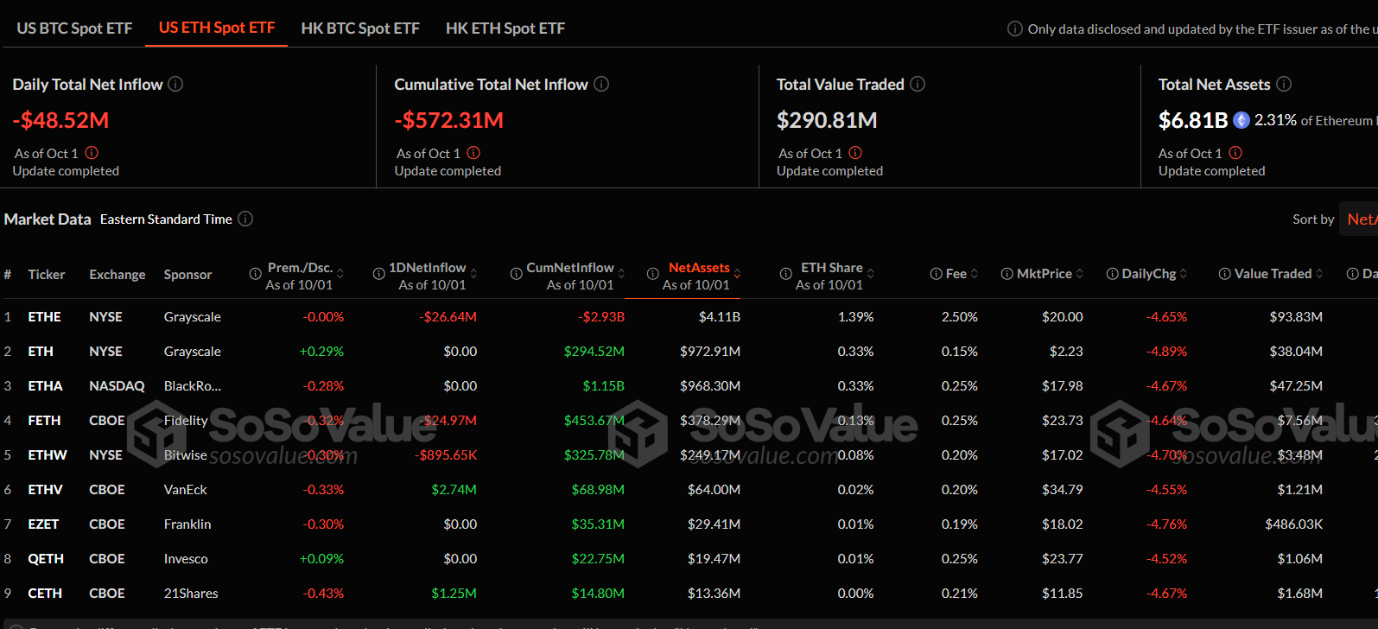The height and width of the screenshot is (629, 1378).
Task: Click the BlackRo... sponsor cell
Action: tap(193, 386)
